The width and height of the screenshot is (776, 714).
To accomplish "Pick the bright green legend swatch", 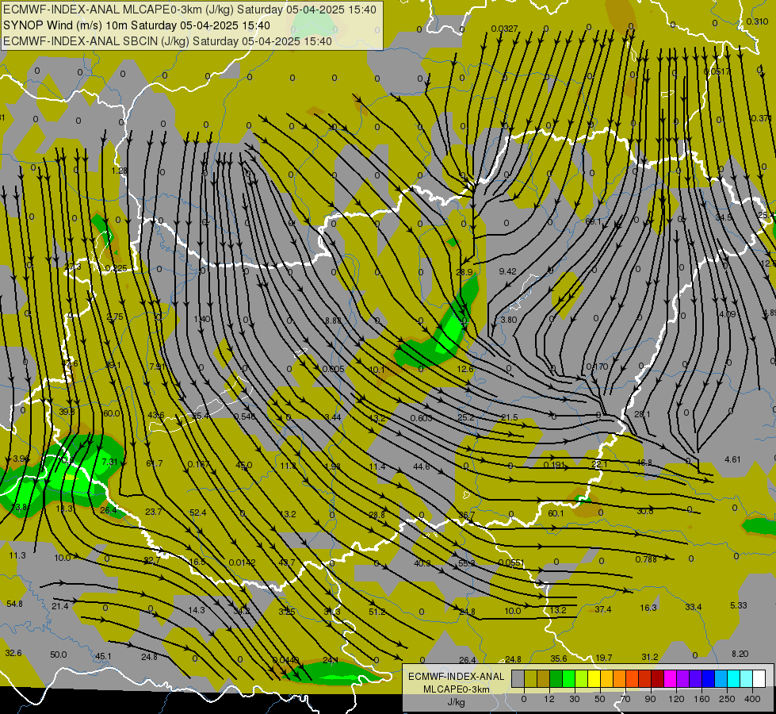I will coord(568,679).
